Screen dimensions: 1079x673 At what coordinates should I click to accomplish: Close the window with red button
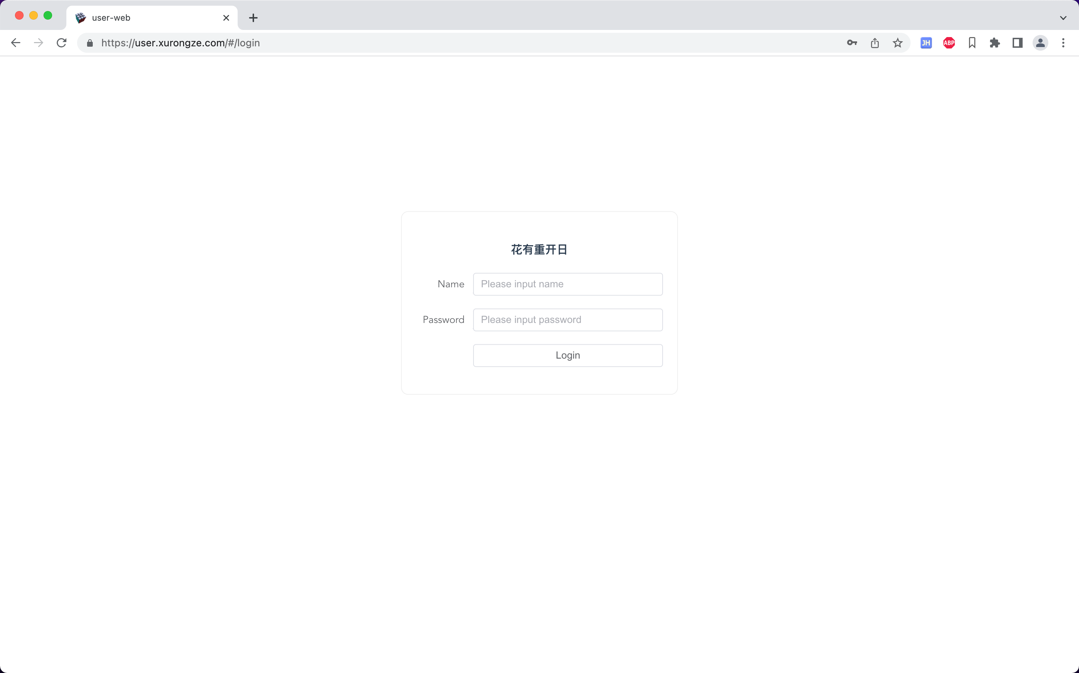point(19,16)
